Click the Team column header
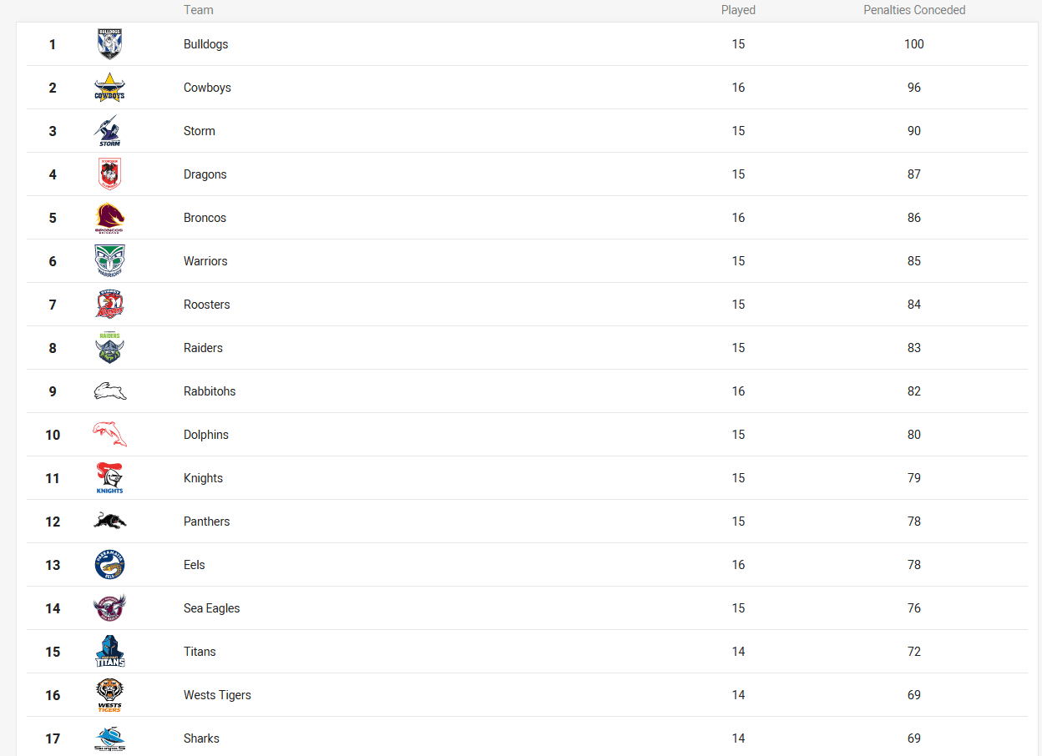Screen dimensions: 1042x756 tap(199, 10)
